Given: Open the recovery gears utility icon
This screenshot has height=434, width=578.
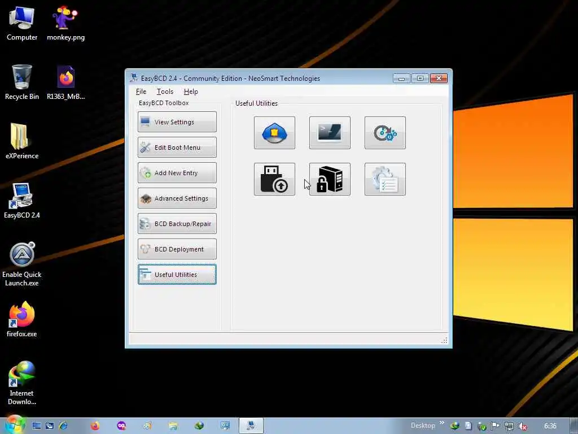Looking at the screenshot, I should coord(385,133).
